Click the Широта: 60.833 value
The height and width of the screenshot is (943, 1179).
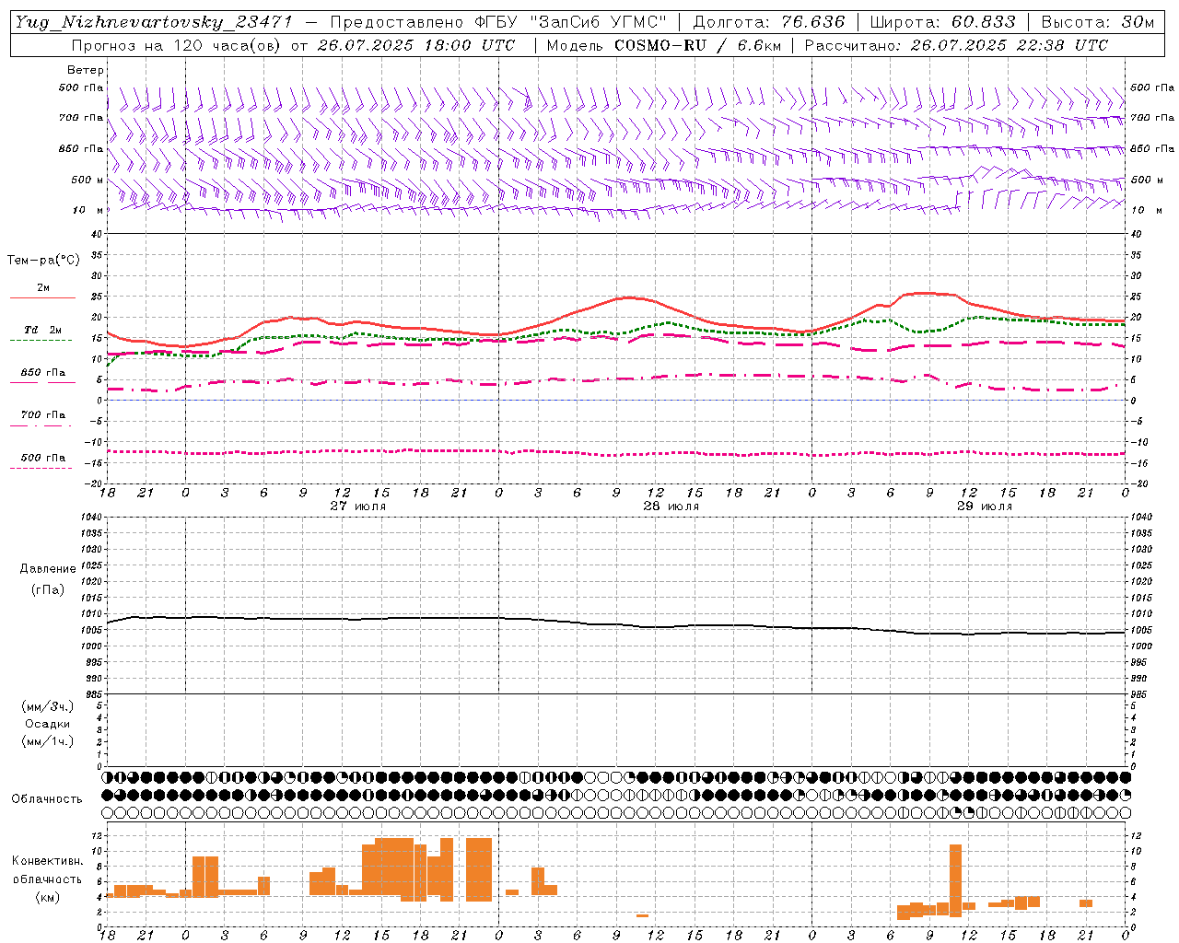[942, 22]
